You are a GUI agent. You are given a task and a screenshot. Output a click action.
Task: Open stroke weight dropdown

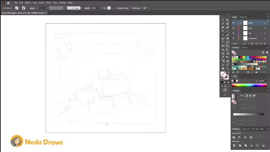tap(47, 8)
